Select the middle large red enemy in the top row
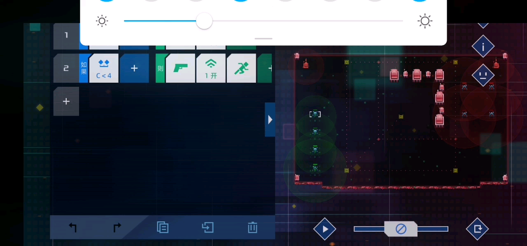 click(x=417, y=75)
